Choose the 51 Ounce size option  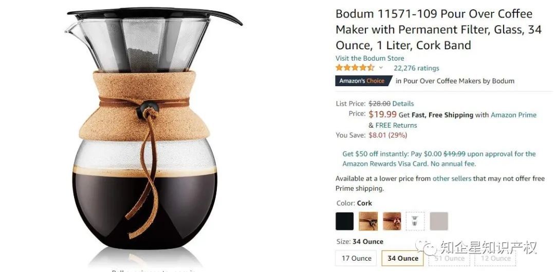449,258
